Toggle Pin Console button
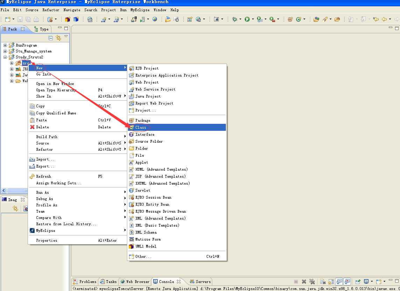This screenshot has height=291, width=400. pyautogui.click(x=358, y=282)
